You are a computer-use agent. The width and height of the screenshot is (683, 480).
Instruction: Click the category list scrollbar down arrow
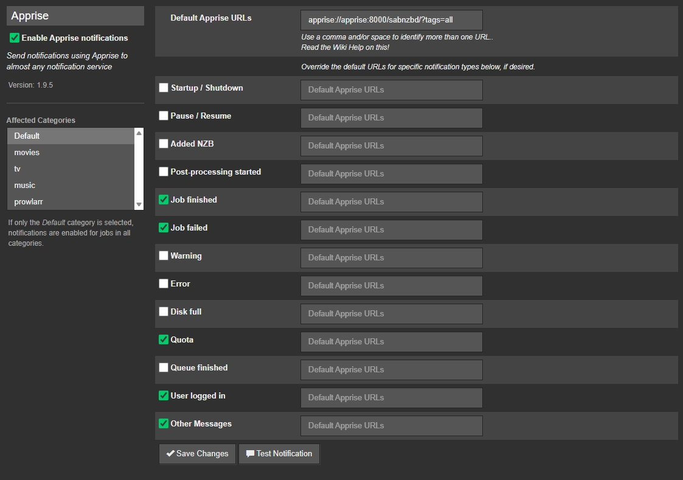[x=139, y=204]
